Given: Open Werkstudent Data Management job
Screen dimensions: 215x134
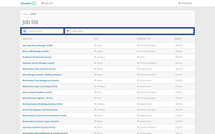Looking at the screenshot, I should point(40,80).
